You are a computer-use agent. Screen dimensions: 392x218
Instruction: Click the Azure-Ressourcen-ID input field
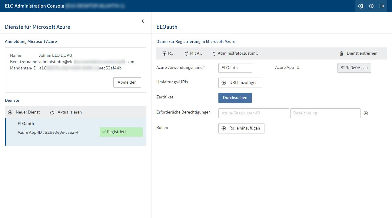point(254,113)
